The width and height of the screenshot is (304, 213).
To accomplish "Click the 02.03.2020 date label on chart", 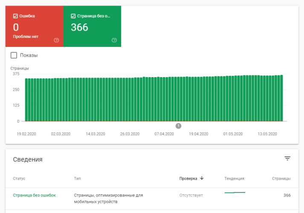I will pos(61,134).
